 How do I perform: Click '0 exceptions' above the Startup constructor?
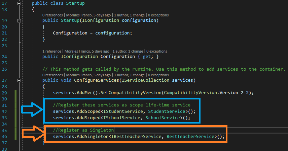click(x=158, y=15)
